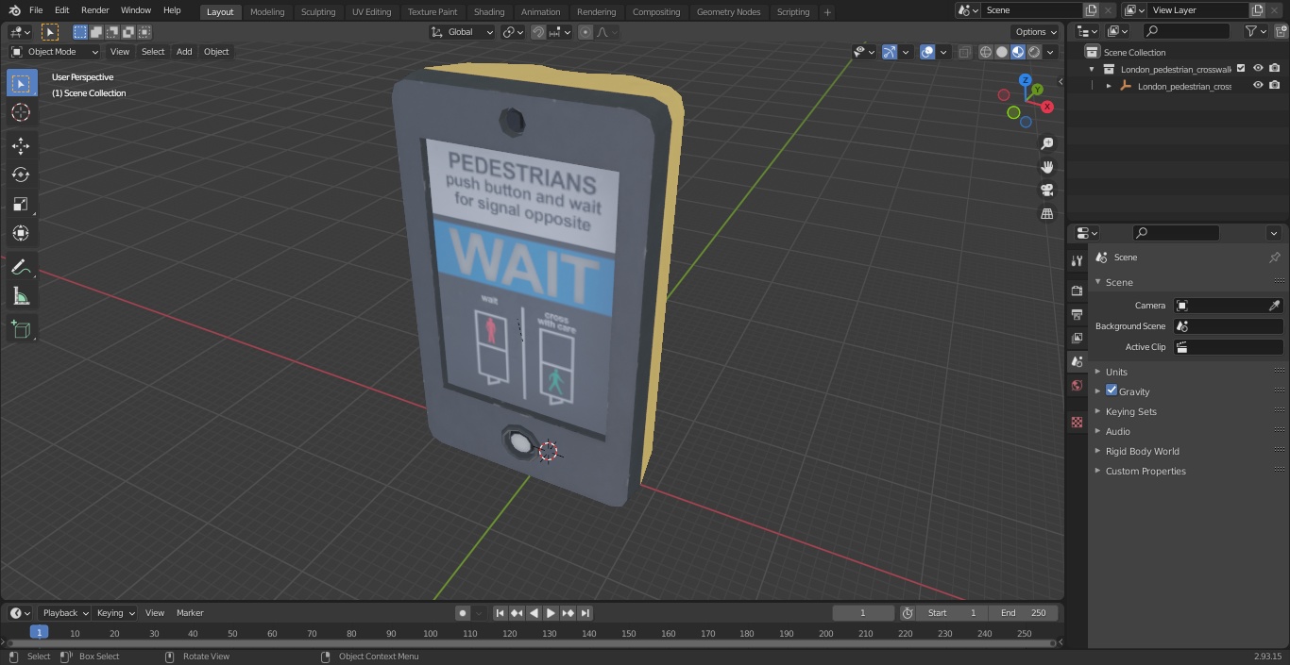Expand the London_pedestrian_cross object in the outliner
The image size is (1290, 665).
[x=1109, y=86]
